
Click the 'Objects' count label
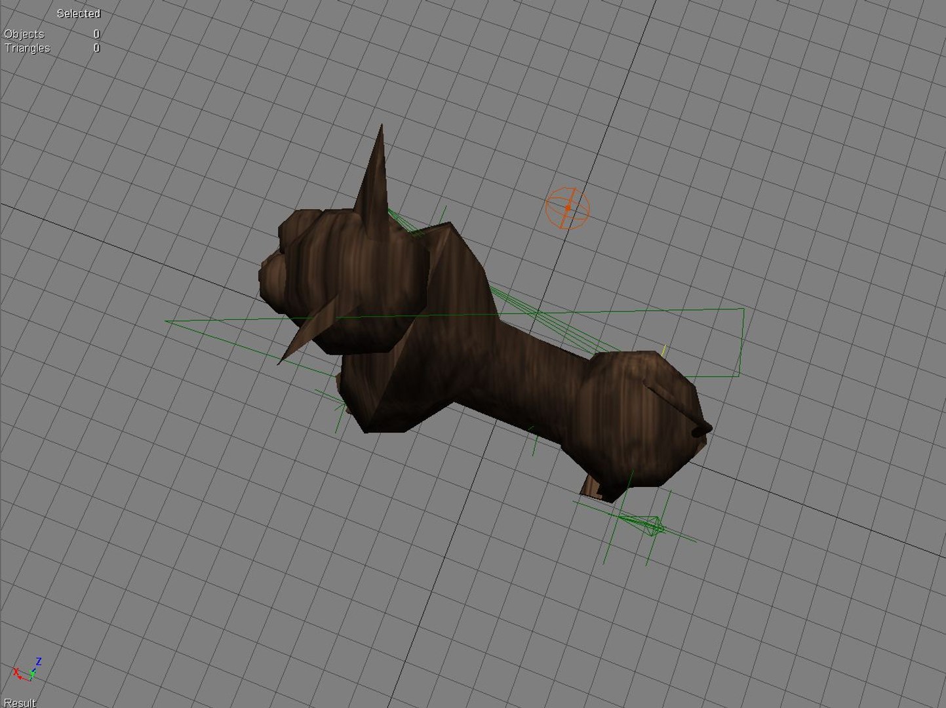[x=24, y=33]
